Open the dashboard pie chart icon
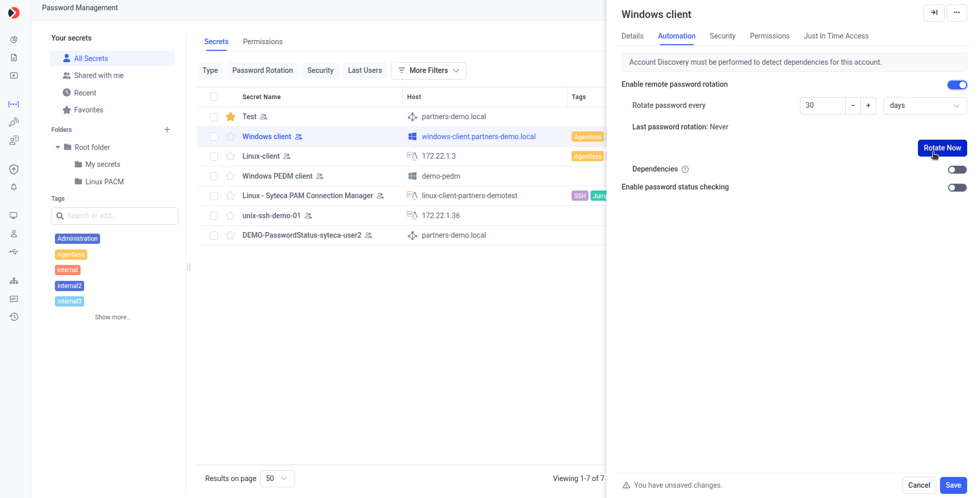This screenshot has height=498, width=980. 14,40
